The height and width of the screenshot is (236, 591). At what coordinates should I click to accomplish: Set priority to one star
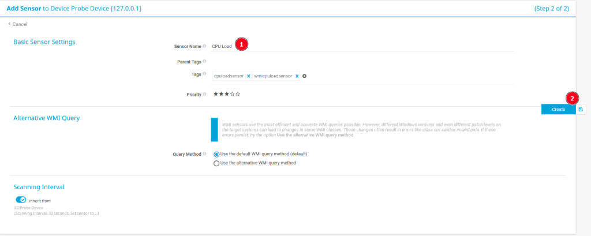pos(216,94)
